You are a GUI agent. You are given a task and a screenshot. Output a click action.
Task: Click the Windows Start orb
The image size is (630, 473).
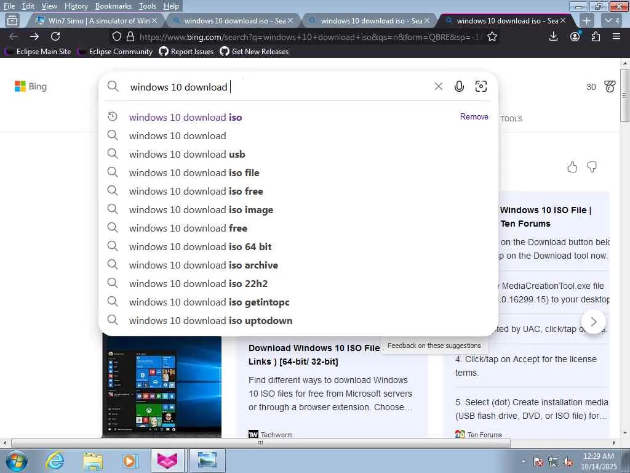coord(17,461)
